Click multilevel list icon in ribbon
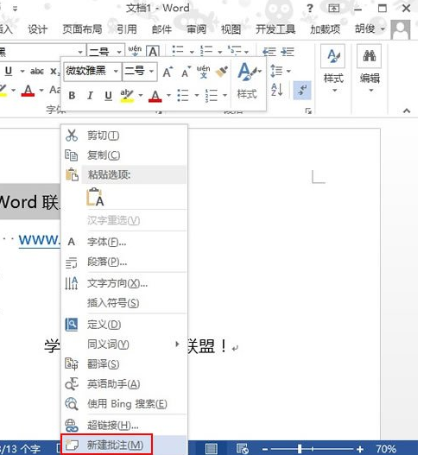 [235, 51]
